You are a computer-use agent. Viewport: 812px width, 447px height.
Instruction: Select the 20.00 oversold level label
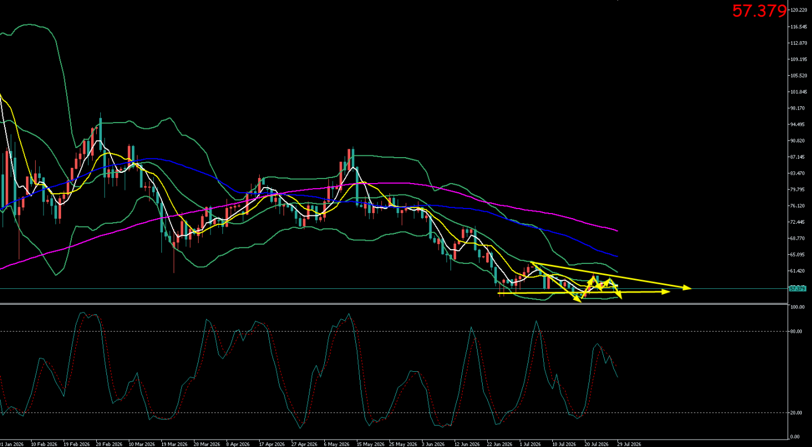797,413
